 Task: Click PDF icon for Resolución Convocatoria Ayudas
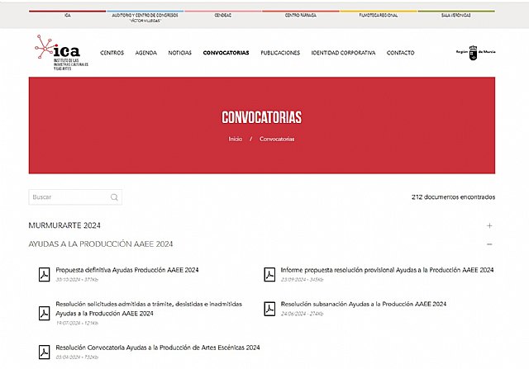(44, 351)
